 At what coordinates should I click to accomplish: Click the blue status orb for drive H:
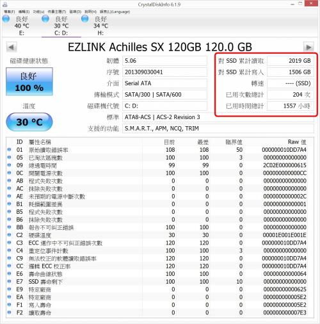pyautogui.click(x=85, y=19)
